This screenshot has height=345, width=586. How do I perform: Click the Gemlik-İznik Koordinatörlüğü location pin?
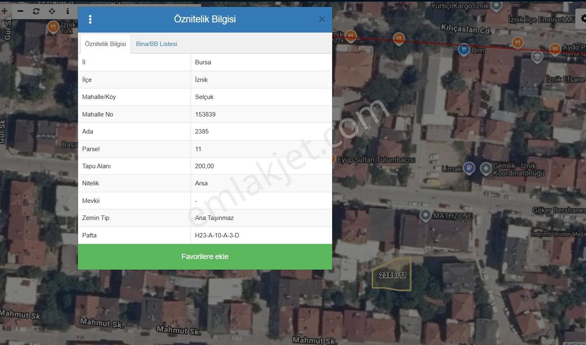click(486, 168)
